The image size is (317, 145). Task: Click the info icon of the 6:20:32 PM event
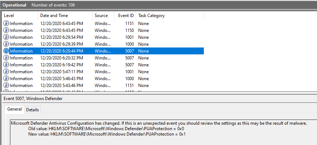pyautogui.click(x=6, y=58)
